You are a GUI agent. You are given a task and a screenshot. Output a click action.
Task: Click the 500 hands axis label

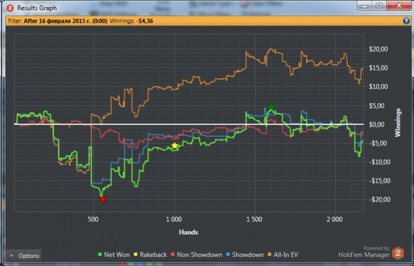coord(93,219)
